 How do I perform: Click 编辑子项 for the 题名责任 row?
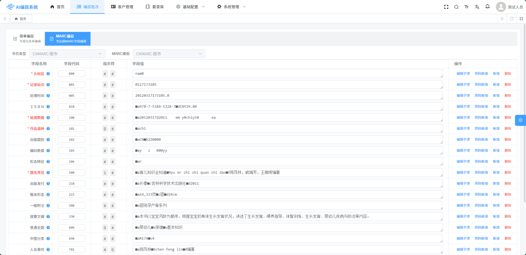tap(463, 173)
